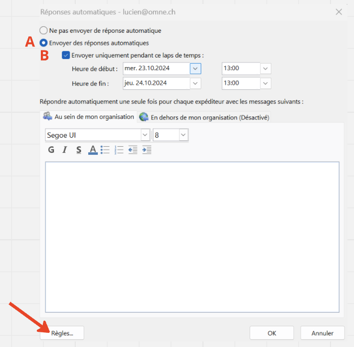Click inside the auto-reply message text area
This screenshot has width=354, height=347.
pyautogui.click(x=192, y=237)
